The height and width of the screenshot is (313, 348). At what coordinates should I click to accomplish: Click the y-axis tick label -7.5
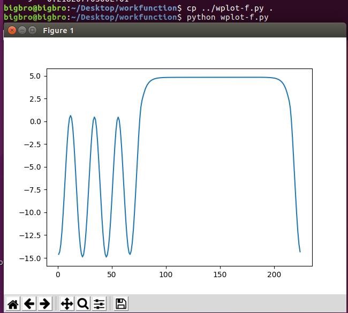click(x=33, y=189)
